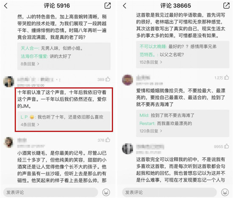
Task: Expand 120条回复 replies
Action: pos(151,131)
